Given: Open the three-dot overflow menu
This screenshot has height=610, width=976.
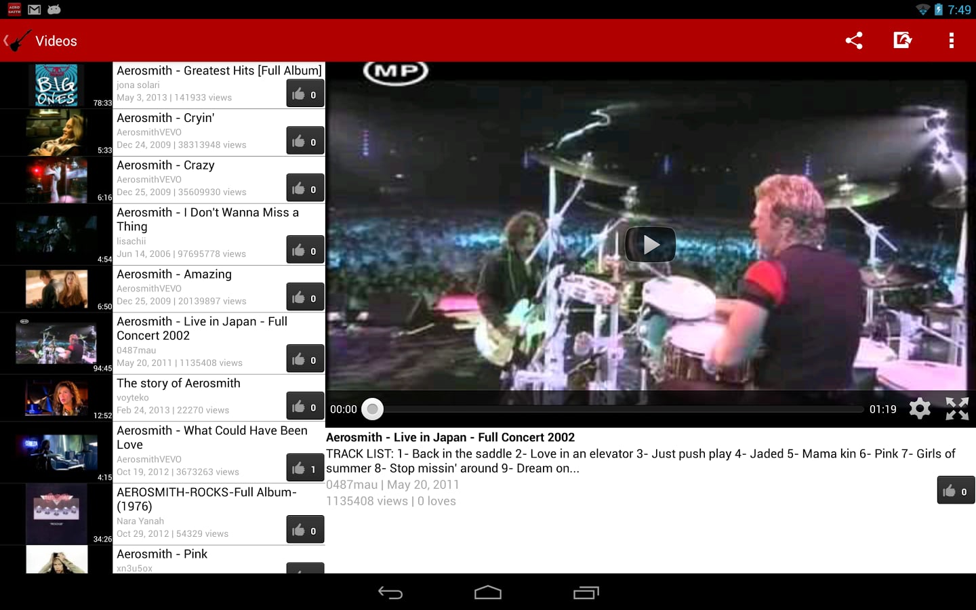Looking at the screenshot, I should pos(952,41).
